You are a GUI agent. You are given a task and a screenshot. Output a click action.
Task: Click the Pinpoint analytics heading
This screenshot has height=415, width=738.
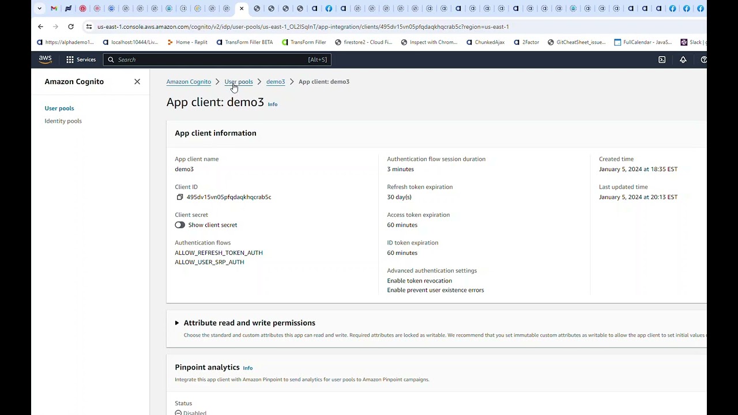click(207, 367)
